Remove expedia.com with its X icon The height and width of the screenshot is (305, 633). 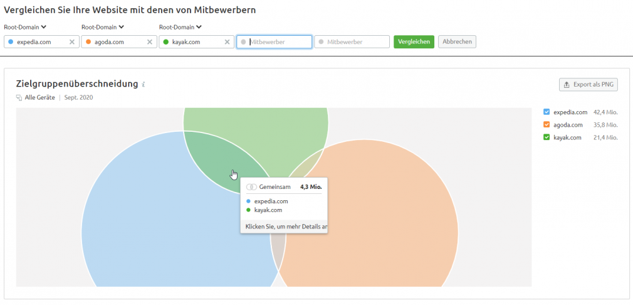pos(72,41)
